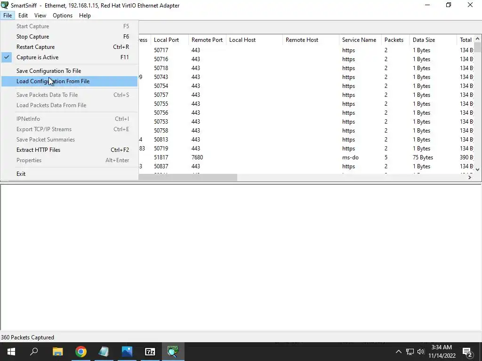Sort by Local Host column header

pyautogui.click(x=254, y=40)
